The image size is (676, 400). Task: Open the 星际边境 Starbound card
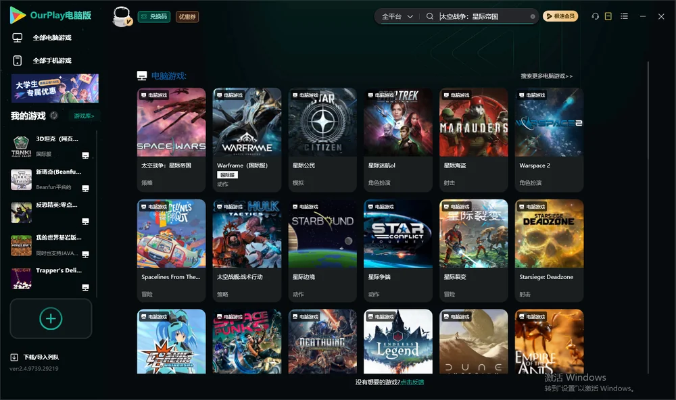(x=322, y=251)
